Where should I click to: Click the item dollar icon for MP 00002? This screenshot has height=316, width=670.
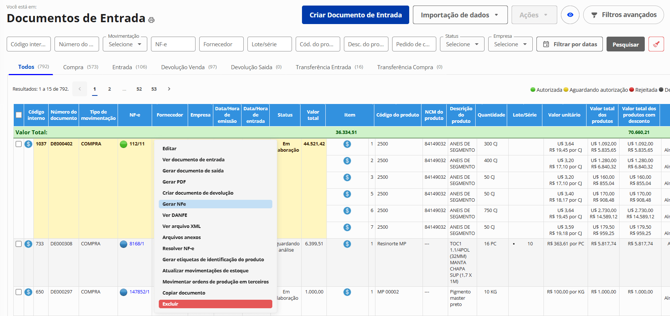[x=347, y=292]
